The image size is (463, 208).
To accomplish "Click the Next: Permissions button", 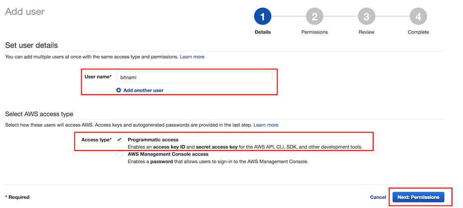I will click(418, 197).
